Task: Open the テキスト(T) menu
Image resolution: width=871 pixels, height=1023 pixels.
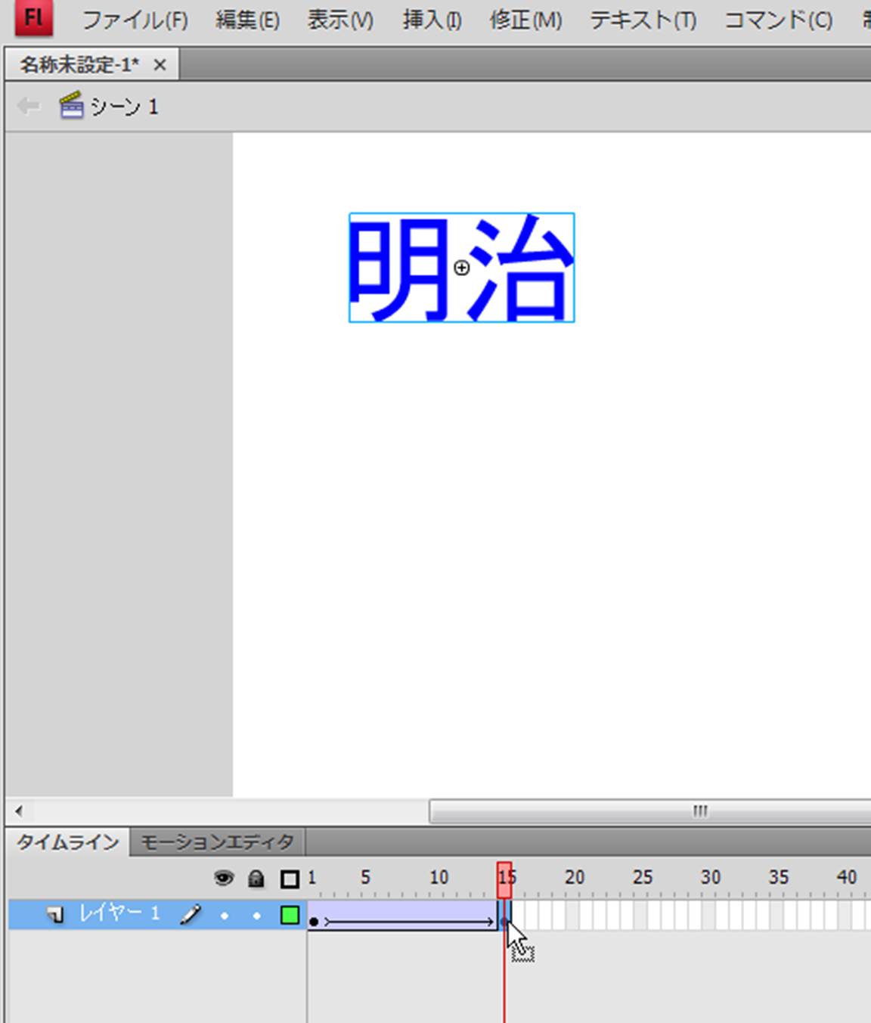Action: pyautogui.click(x=643, y=20)
